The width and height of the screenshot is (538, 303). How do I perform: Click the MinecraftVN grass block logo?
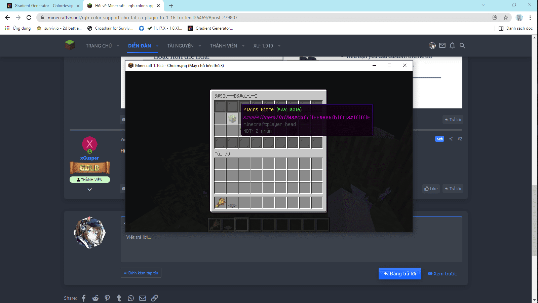[70, 45]
